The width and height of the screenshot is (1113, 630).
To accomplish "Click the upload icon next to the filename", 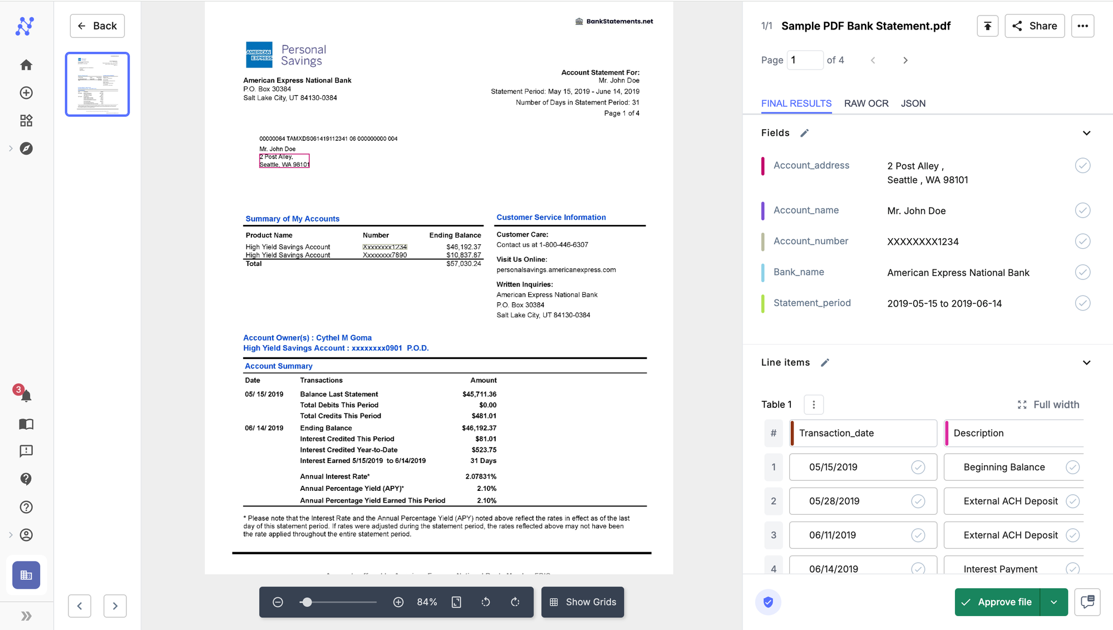I will pyautogui.click(x=987, y=26).
